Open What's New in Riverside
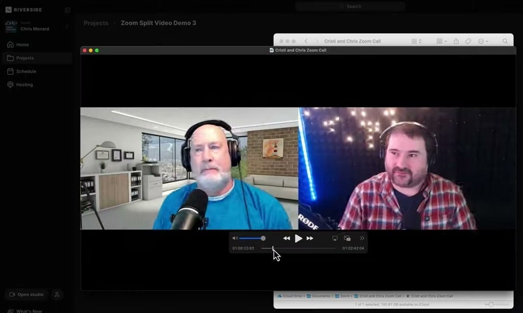The height and width of the screenshot is (313, 523). 25,311
